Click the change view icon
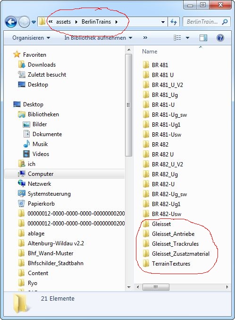The image size is (235, 320). [x=177, y=38]
